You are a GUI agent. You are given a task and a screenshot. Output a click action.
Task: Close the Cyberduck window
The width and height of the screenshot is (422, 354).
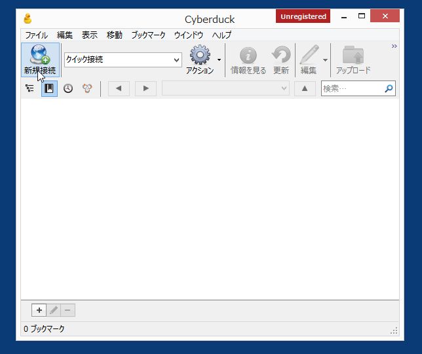(385, 16)
